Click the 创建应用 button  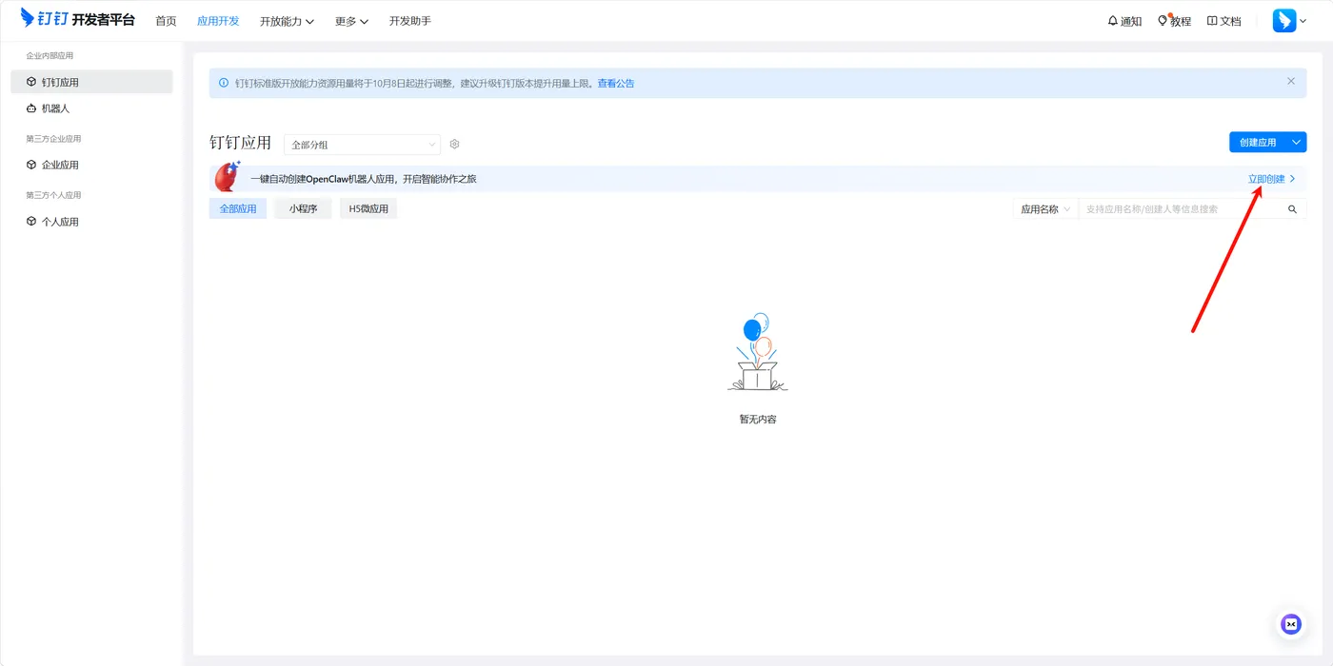[x=1258, y=143]
